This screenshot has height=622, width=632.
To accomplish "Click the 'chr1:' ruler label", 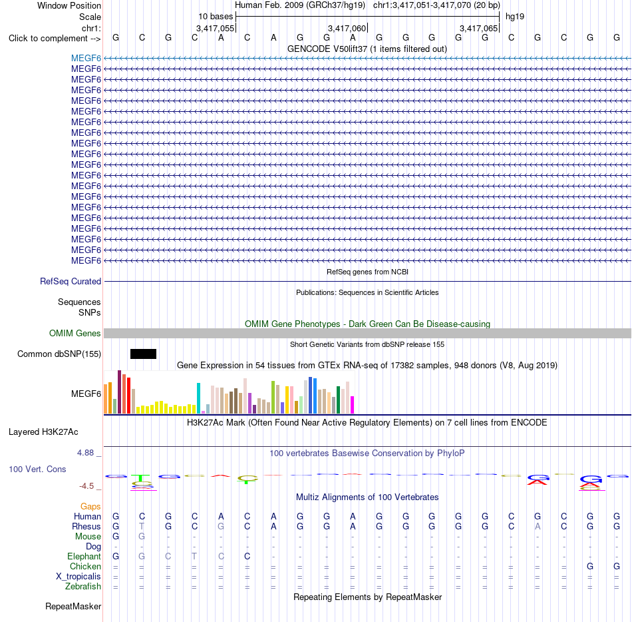I will [91, 28].
